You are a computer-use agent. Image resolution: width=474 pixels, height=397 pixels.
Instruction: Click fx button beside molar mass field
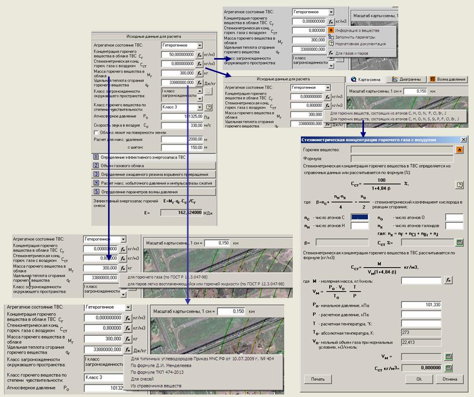click(448, 280)
